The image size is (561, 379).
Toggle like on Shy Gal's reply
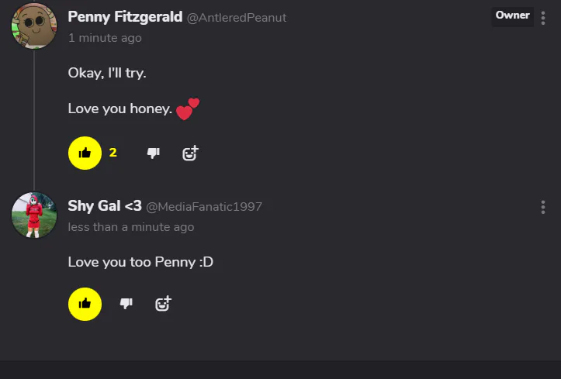85,304
